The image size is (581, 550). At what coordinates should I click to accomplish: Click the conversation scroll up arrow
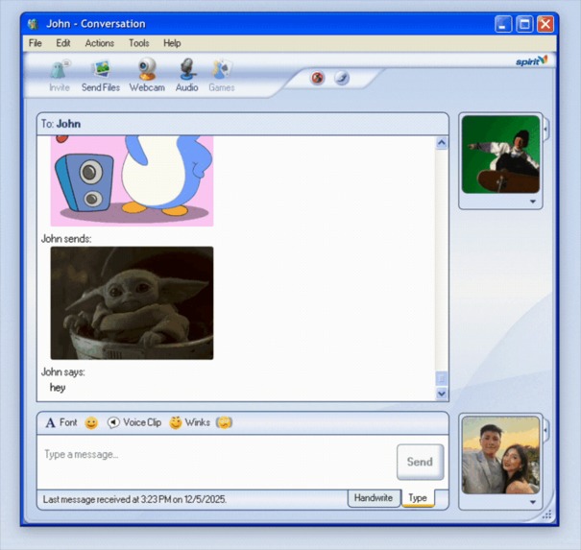(442, 143)
